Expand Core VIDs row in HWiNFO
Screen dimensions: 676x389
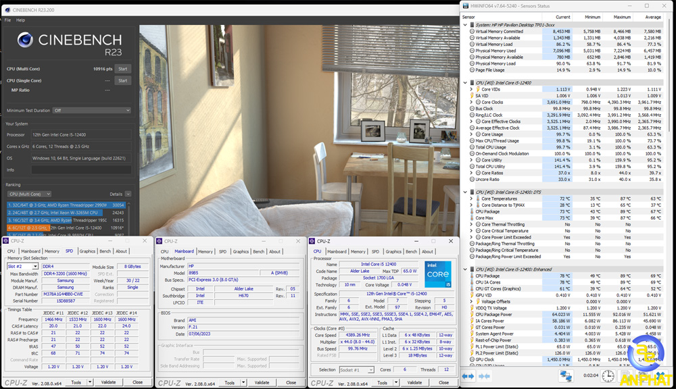click(471, 89)
